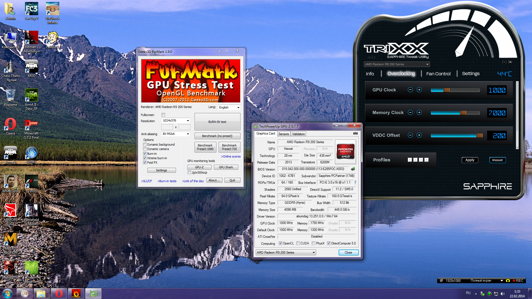Viewport: 532px width, 299px height.
Task: Switch to Sensors tab in GPU-Z
Action: point(283,134)
